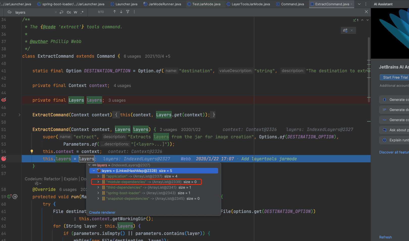Open search filter options funnel icon
The height and width of the screenshot is (241, 409).
click(x=128, y=12)
